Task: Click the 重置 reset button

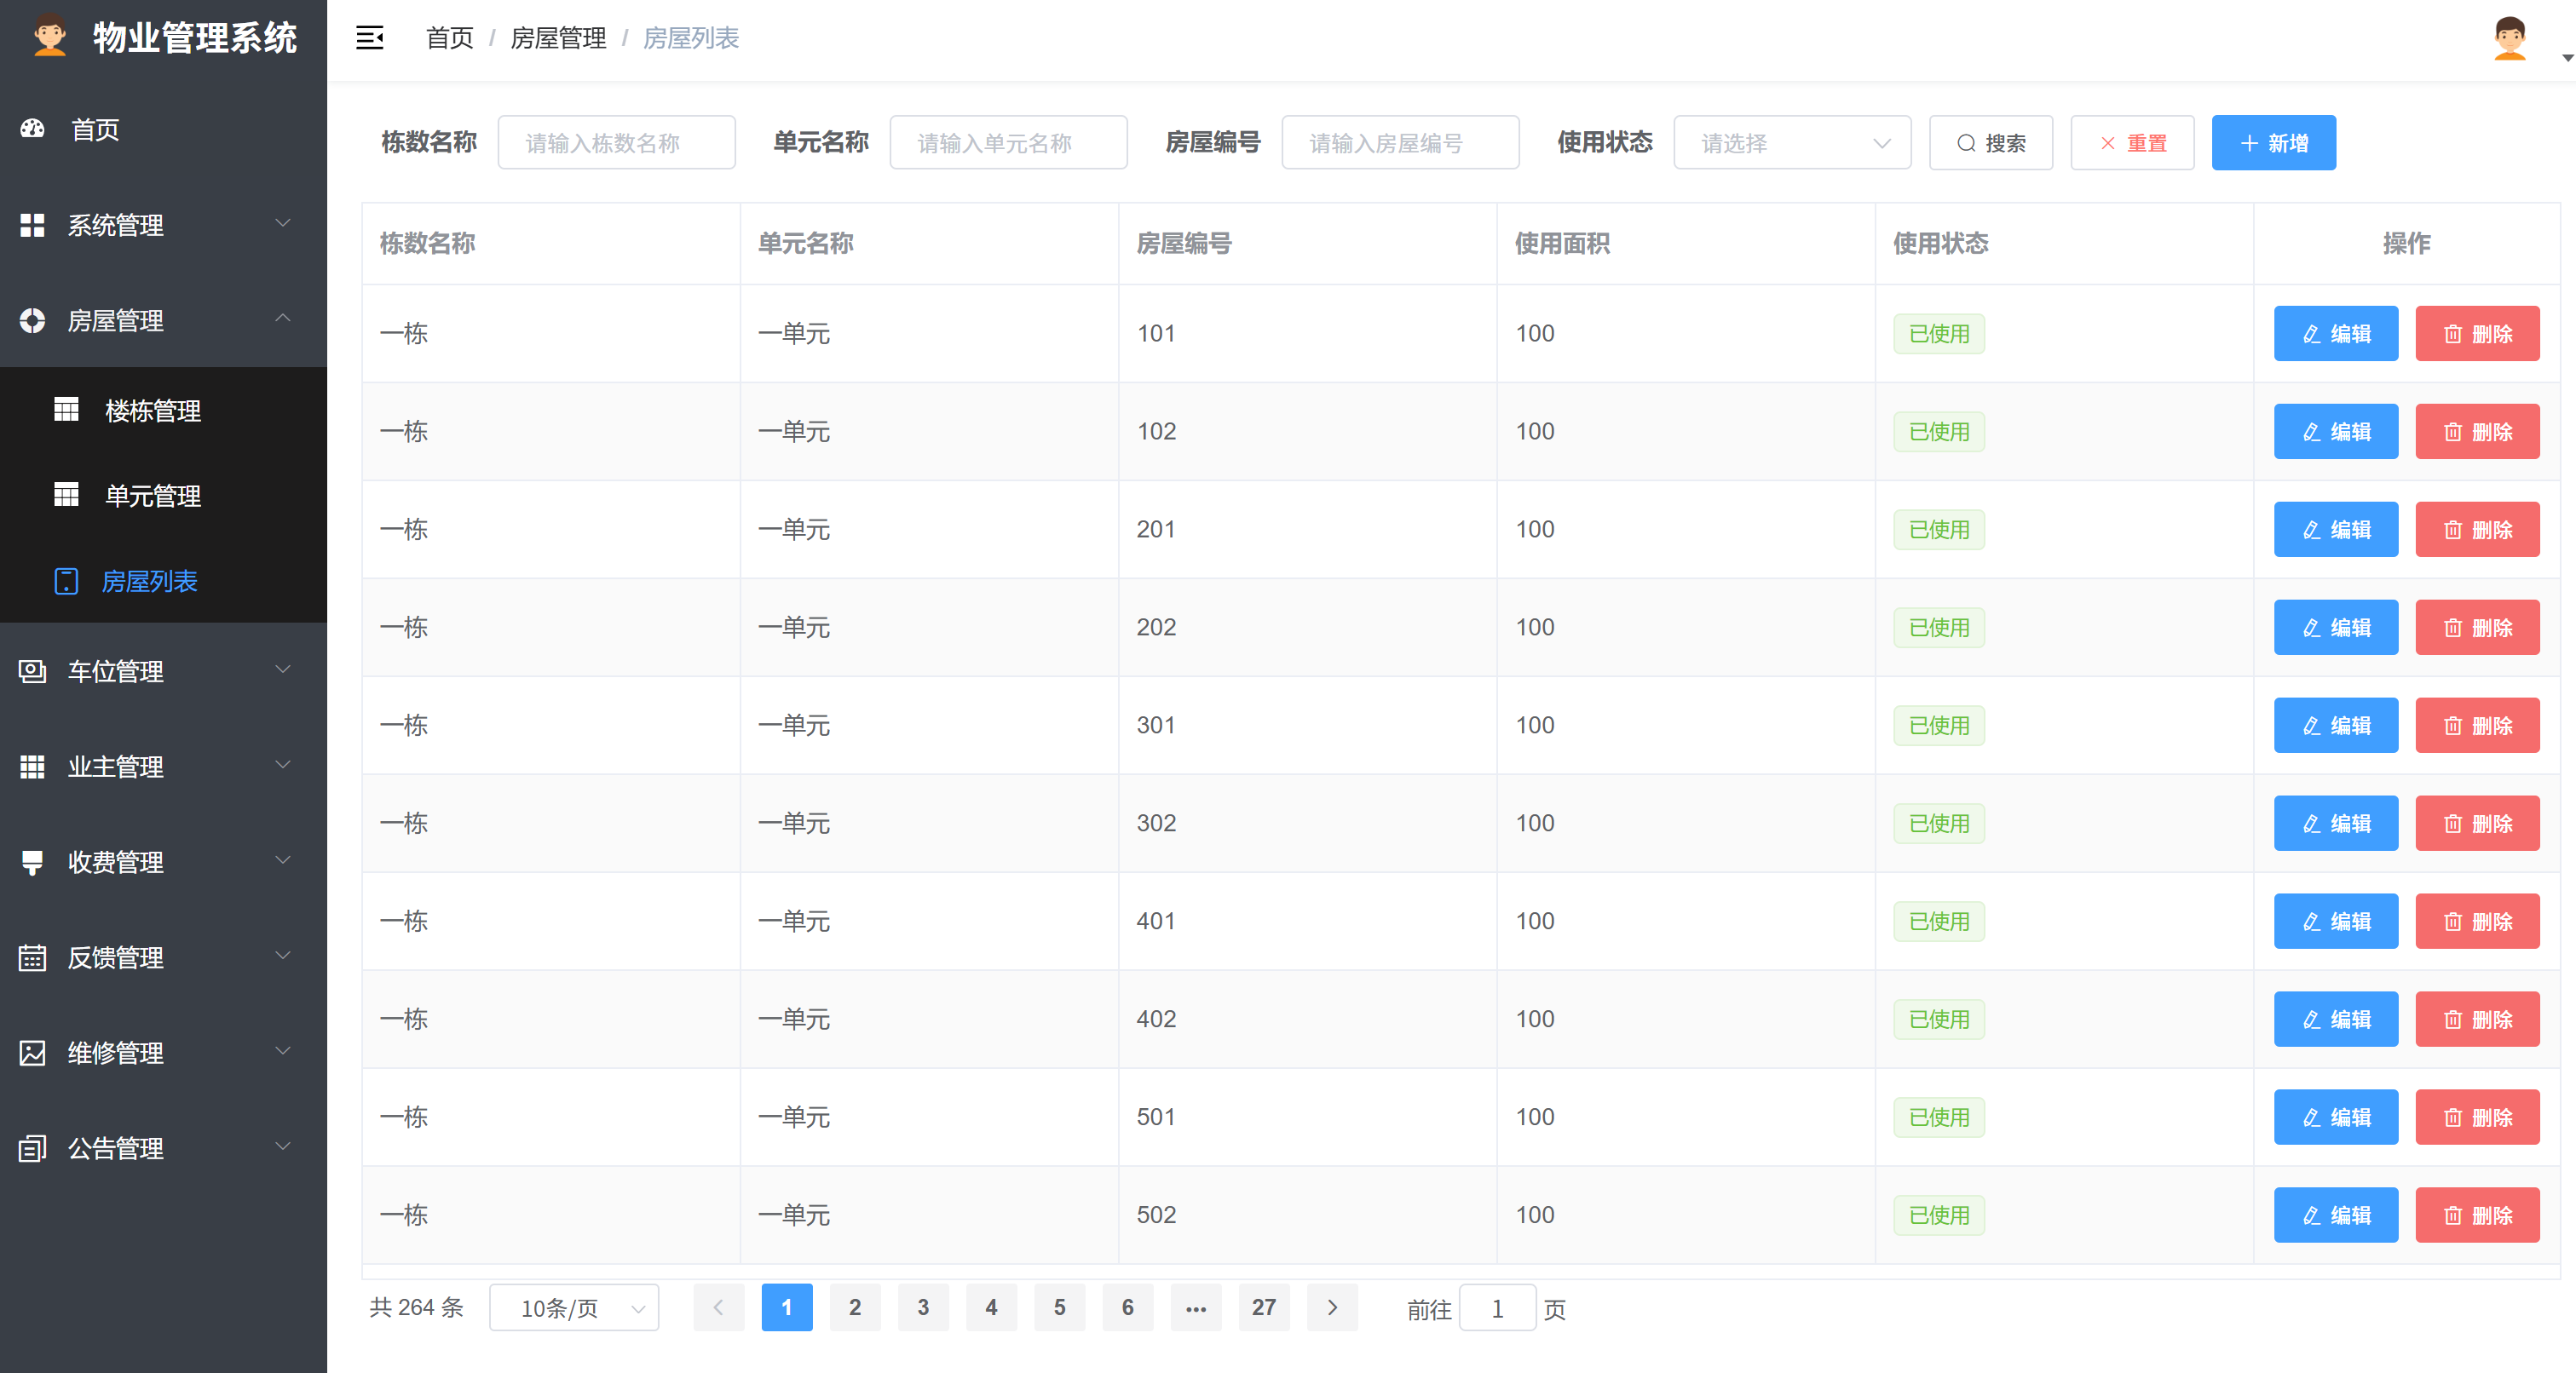Action: [2132, 143]
